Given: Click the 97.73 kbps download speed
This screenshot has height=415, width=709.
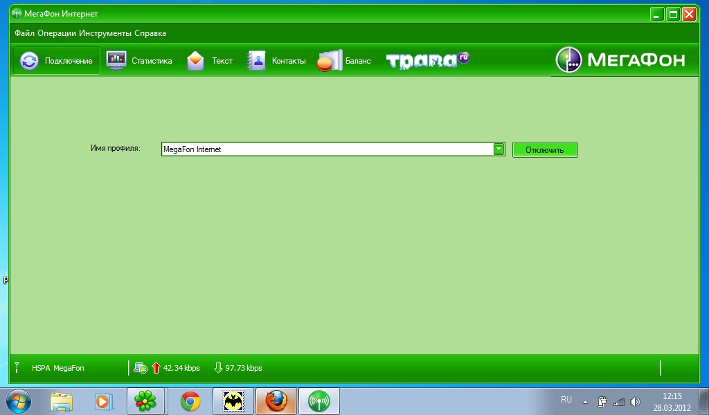Looking at the screenshot, I should (244, 368).
